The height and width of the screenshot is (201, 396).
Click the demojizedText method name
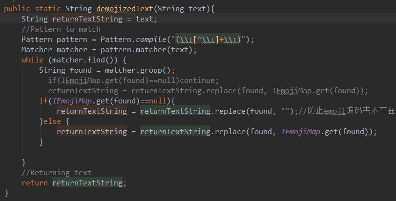[125, 9]
